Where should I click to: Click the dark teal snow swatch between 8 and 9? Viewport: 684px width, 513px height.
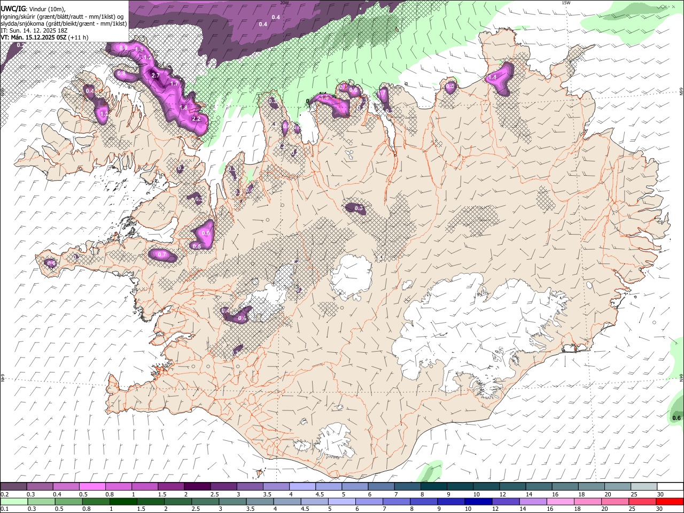[433, 487]
